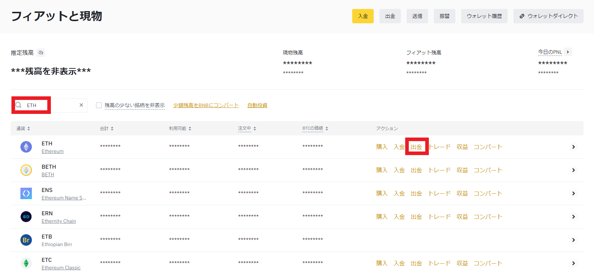Click the magnifier search icon

(x=19, y=105)
